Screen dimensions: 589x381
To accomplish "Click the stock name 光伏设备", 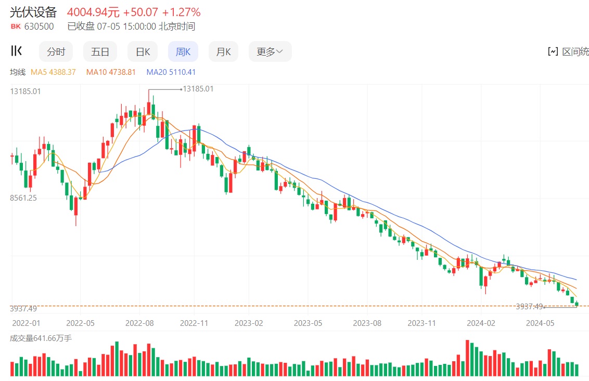I will (x=32, y=12).
